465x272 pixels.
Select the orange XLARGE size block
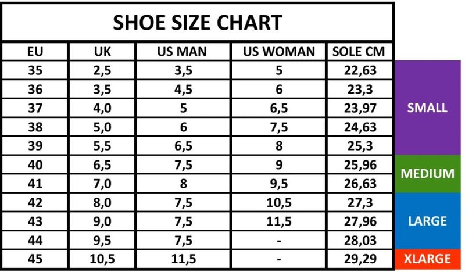click(x=428, y=259)
